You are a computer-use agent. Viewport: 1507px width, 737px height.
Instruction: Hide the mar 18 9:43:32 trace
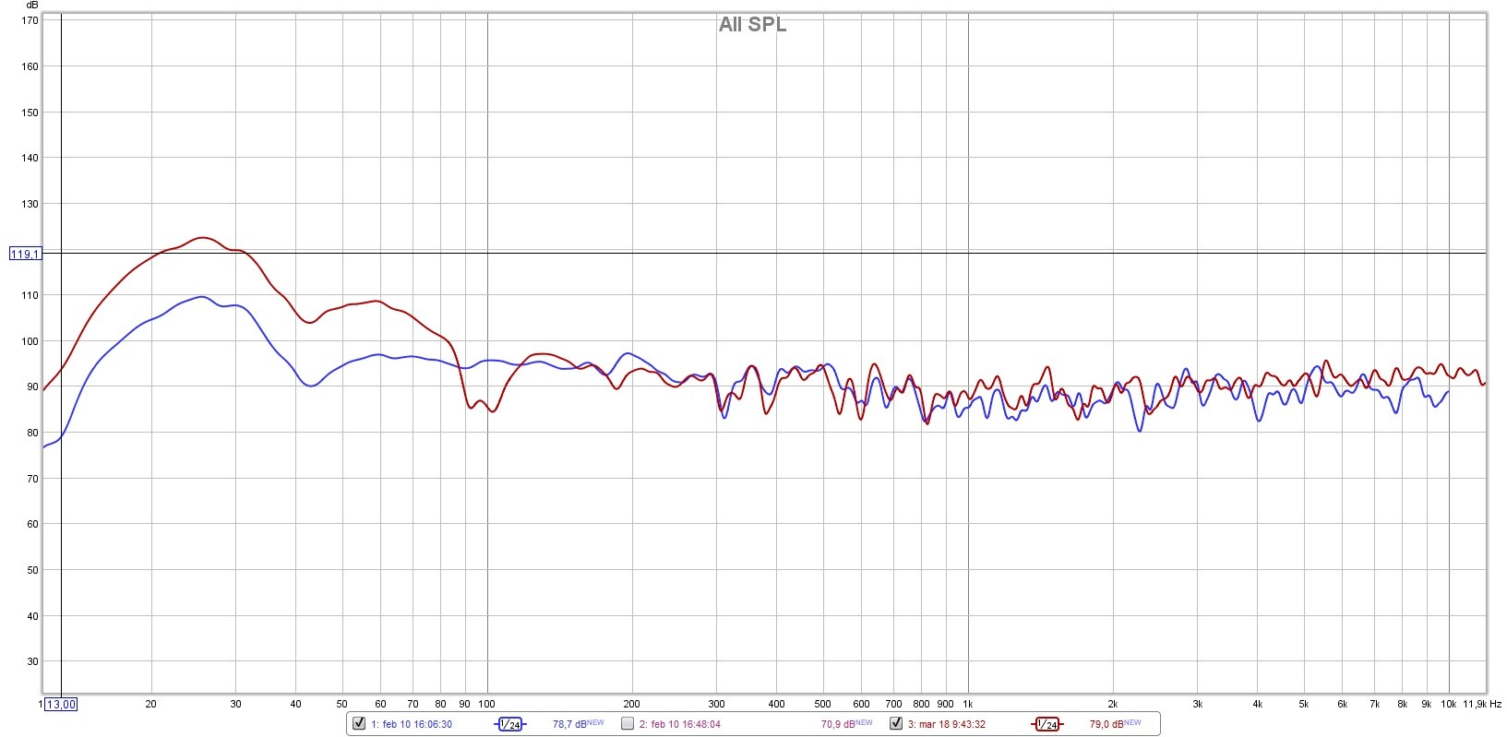tap(895, 723)
